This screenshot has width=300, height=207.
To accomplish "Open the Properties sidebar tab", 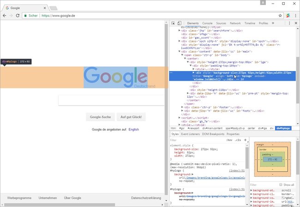I will click(x=233, y=134).
